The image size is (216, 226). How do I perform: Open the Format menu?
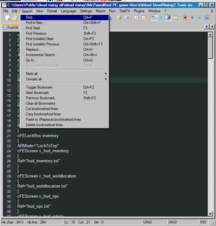pyautogui.click(x=52, y=11)
